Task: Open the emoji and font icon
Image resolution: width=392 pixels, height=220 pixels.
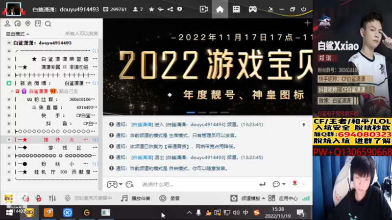Action: click(130, 184)
